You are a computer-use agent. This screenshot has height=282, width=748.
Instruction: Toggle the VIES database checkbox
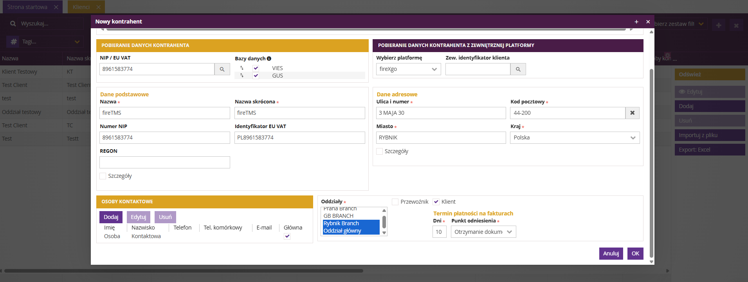tap(256, 68)
